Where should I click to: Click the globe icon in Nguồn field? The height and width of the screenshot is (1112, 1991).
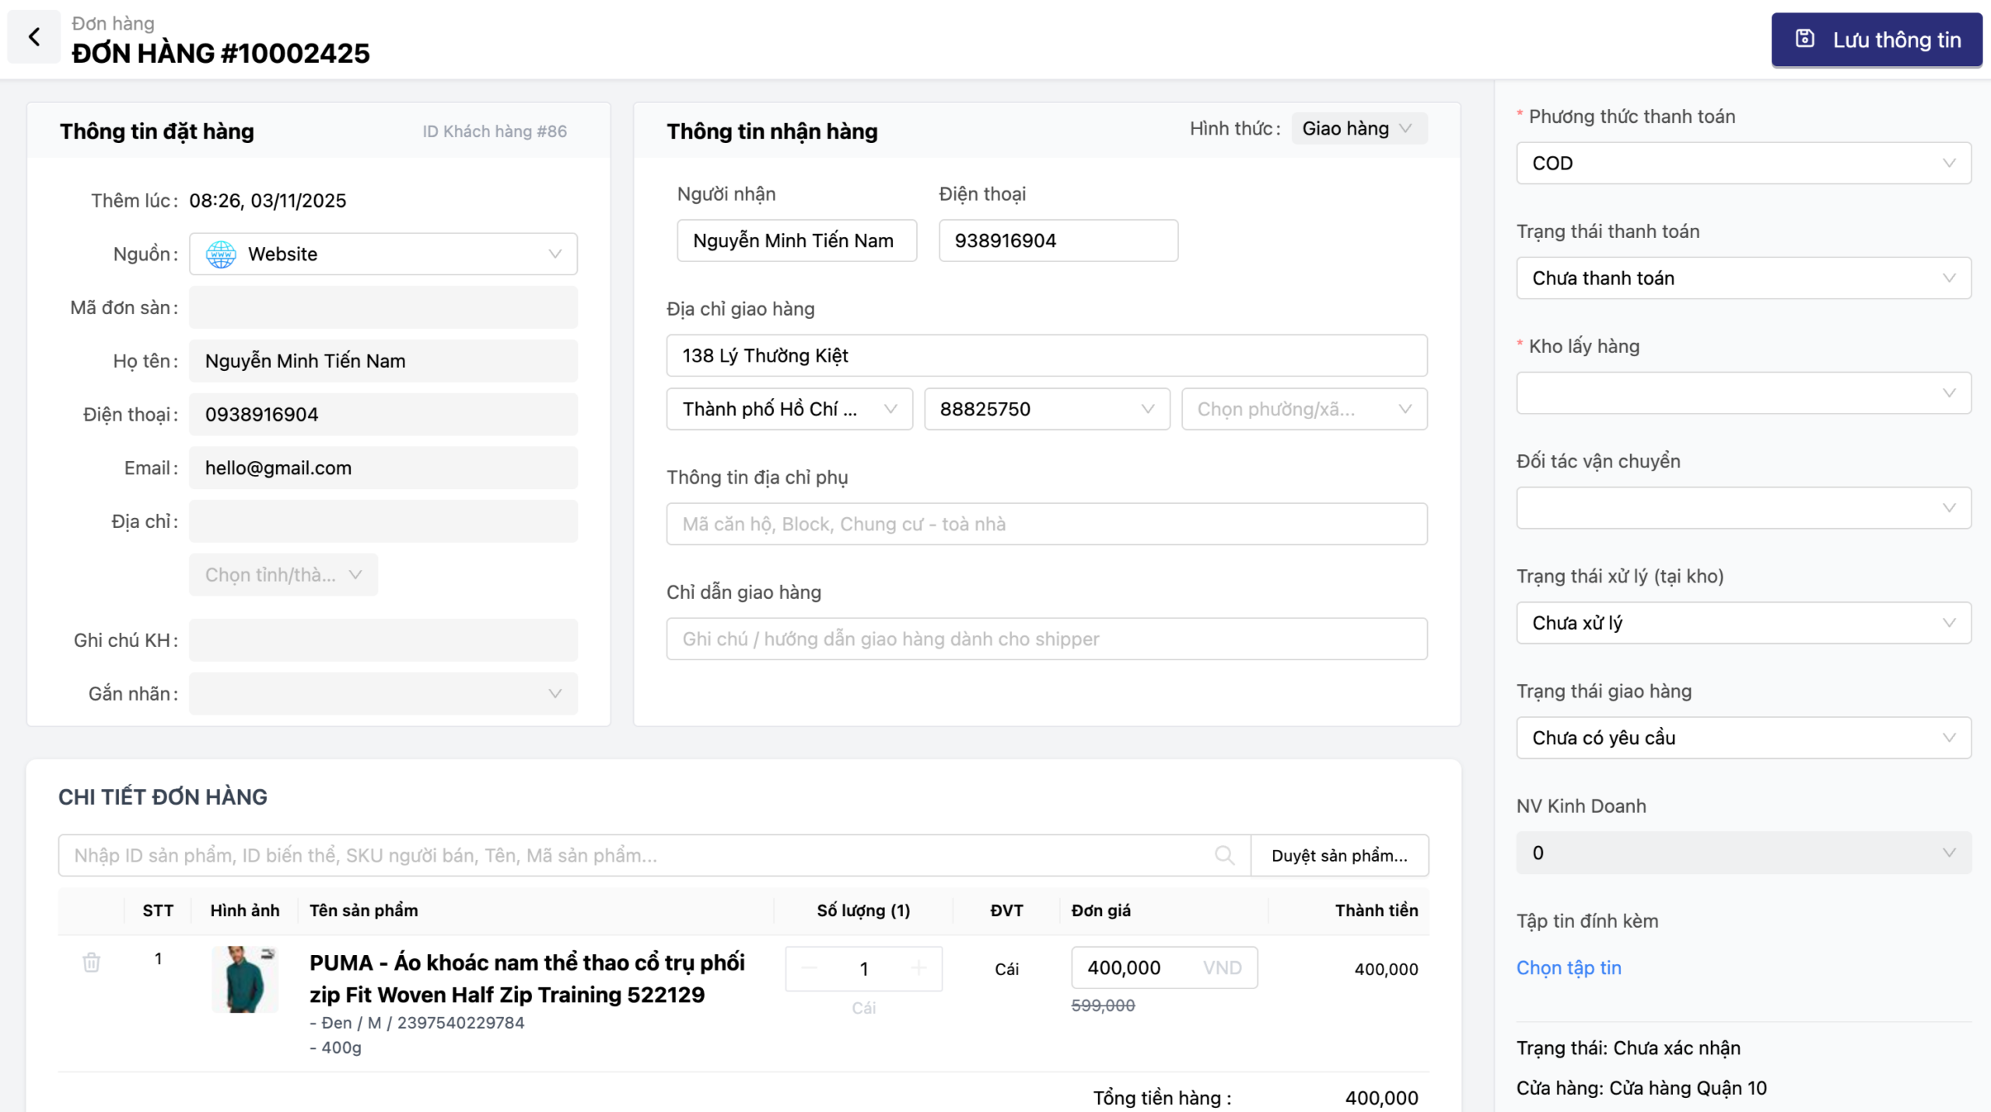(x=221, y=254)
